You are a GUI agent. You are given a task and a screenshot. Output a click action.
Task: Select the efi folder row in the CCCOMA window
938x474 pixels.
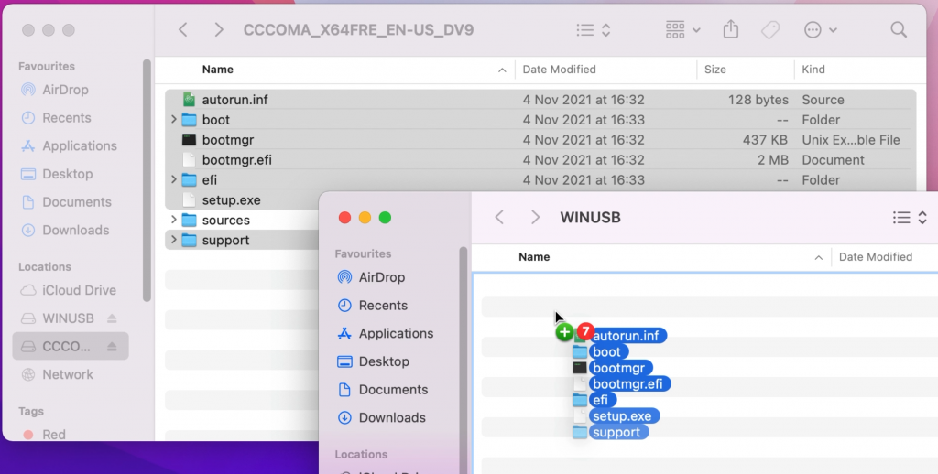pyautogui.click(x=540, y=180)
